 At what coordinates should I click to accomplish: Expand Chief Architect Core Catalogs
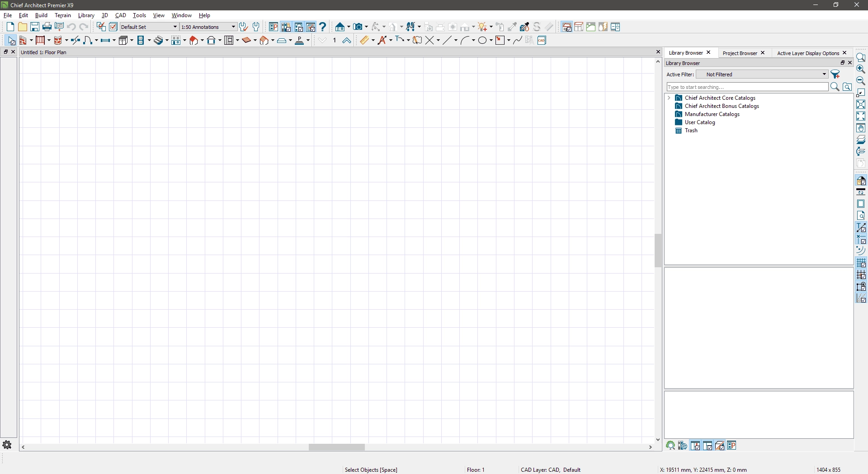(669, 98)
